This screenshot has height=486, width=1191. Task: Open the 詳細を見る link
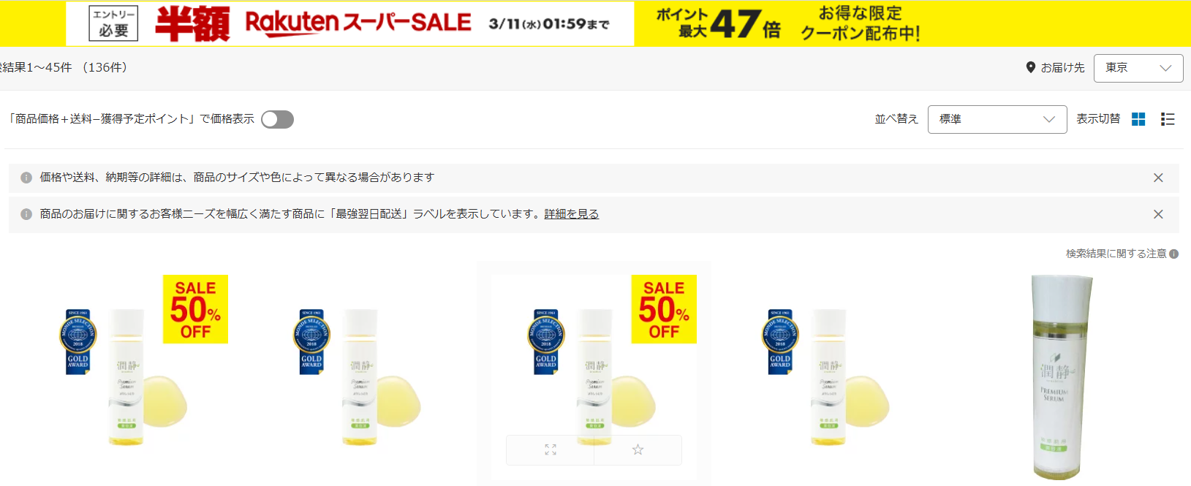click(x=572, y=214)
